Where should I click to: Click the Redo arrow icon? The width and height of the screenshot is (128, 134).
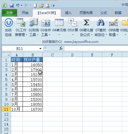(x=26, y=5)
